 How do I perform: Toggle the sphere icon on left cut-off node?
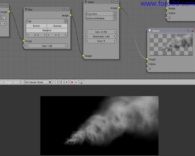[x=2, y=6]
